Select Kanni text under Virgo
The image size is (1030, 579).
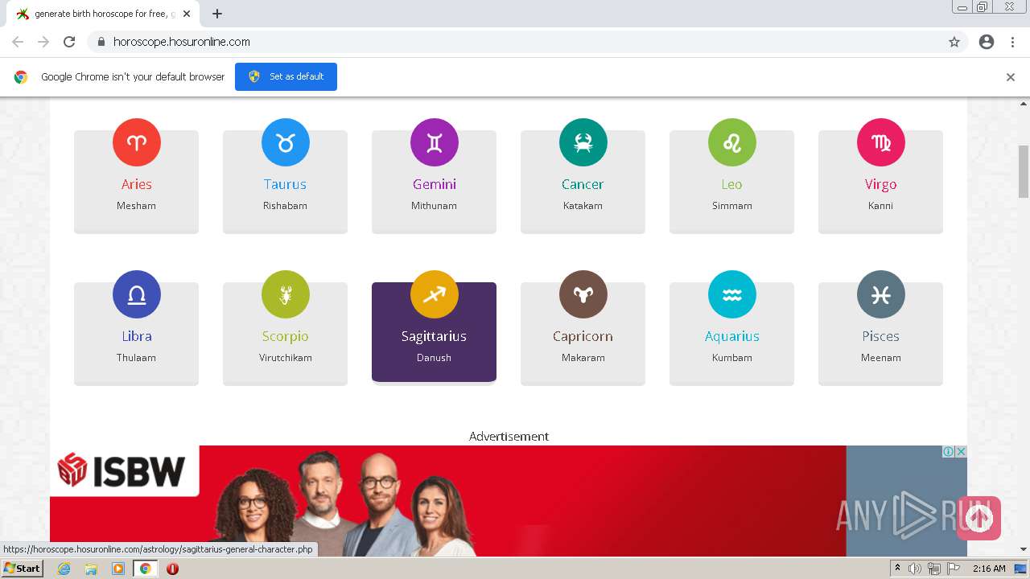(880, 206)
